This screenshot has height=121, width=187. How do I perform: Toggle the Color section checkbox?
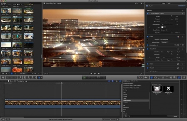[148, 37]
